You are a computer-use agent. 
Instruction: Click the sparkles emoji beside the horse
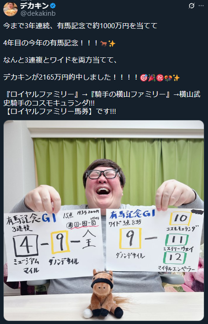coord(112,44)
